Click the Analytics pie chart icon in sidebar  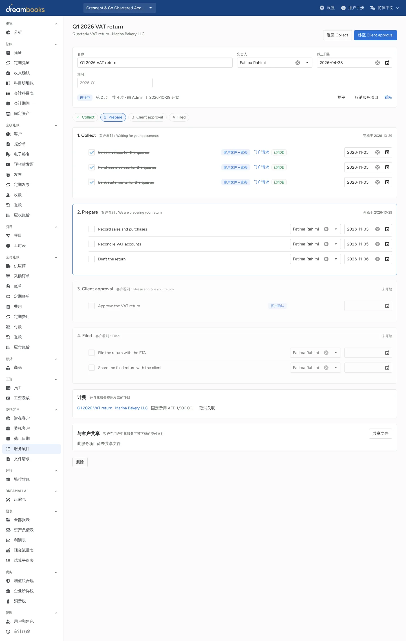click(8, 32)
